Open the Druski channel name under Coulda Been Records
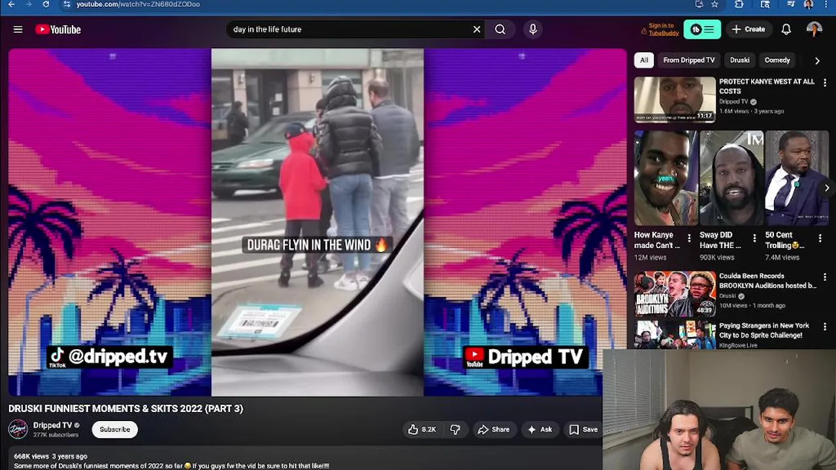The image size is (836, 470). pos(728,296)
